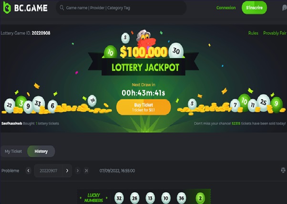287x204 pixels.
Task: Click the next draw chevron icon
Action: pyautogui.click(x=78, y=171)
